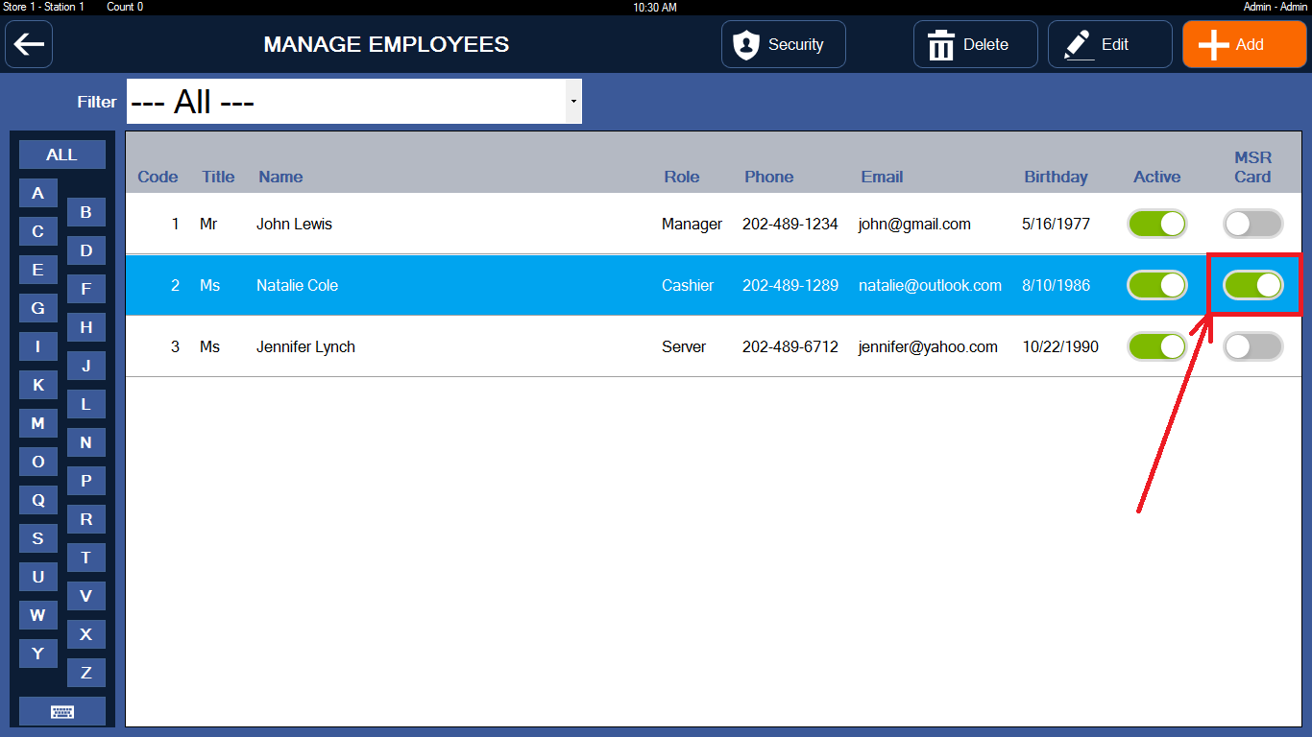
Task: Filter employees by letter N
Action: (86, 442)
